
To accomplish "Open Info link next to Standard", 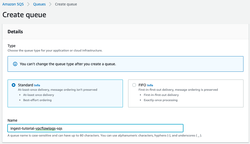I will [37, 85].
